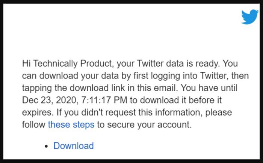
Task: Click the bullet point before Download
Action: click(x=47, y=146)
